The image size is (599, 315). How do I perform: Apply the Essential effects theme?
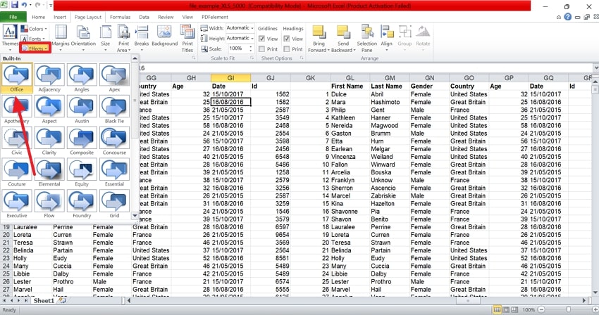pos(114,173)
